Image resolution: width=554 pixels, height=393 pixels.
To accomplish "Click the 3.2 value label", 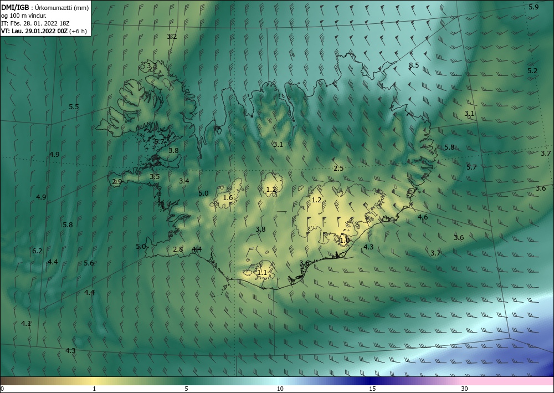I will pos(172,36).
